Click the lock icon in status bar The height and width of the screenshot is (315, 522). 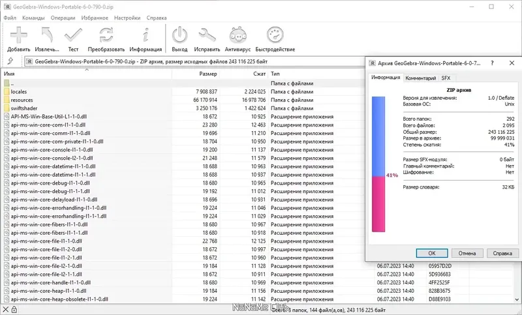pyautogui.click(x=14, y=310)
